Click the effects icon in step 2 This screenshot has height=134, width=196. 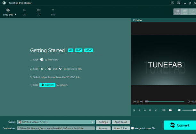coord(60,69)
